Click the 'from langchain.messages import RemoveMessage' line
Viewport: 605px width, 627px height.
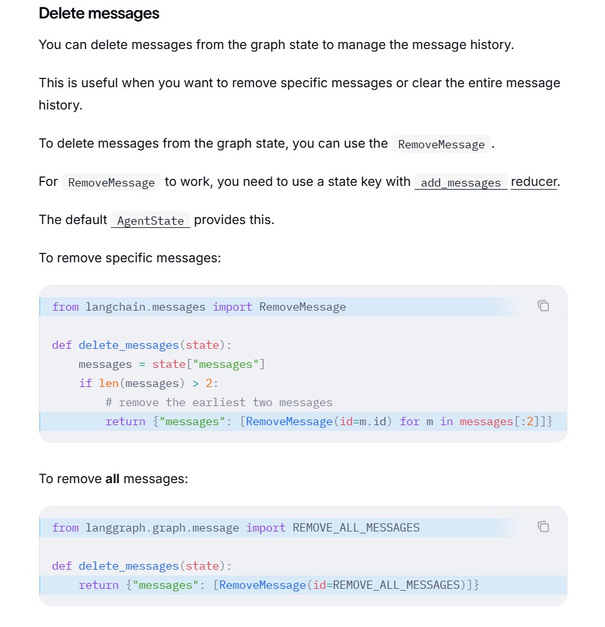click(x=199, y=307)
